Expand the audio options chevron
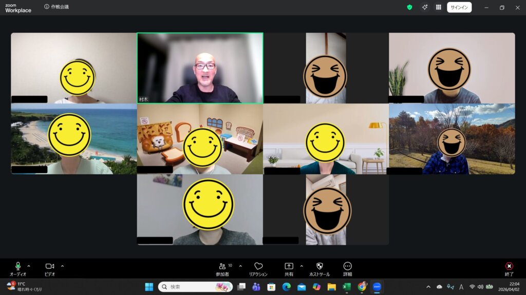 (29, 266)
